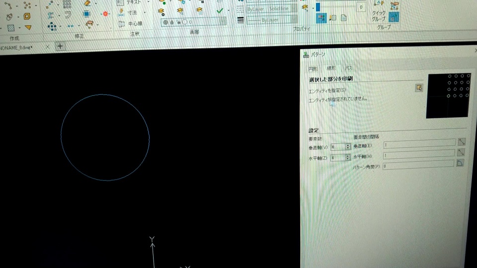The image size is (477, 268).
Task: Select the point tool with scattered dots icon
Action: click(27, 5)
